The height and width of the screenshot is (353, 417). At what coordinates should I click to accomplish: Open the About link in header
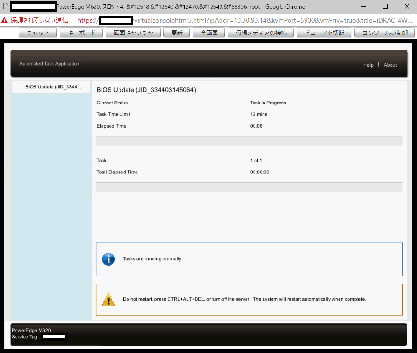(390, 65)
